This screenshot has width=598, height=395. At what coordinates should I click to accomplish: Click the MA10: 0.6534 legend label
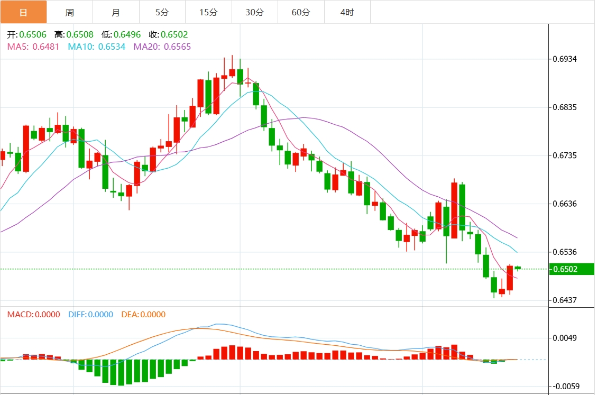(x=97, y=47)
